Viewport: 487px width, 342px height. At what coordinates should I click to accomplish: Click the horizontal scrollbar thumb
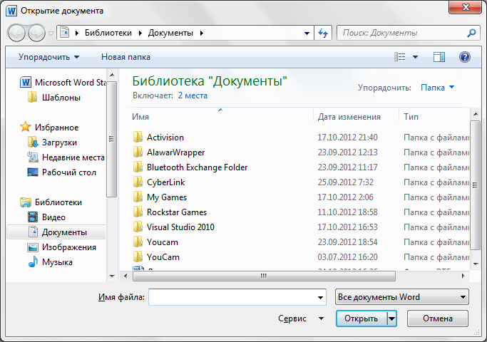coord(264,276)
